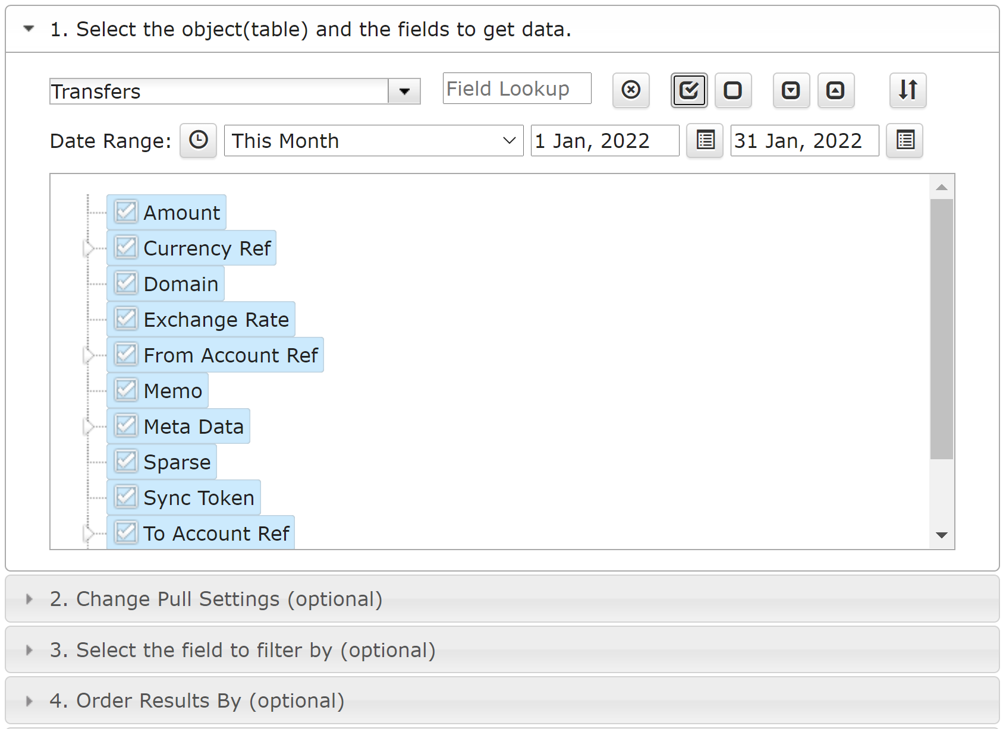Uncheck the Sync Token checkbox
This screenshot has width=1003, height=729.
(x=126, y=497)
